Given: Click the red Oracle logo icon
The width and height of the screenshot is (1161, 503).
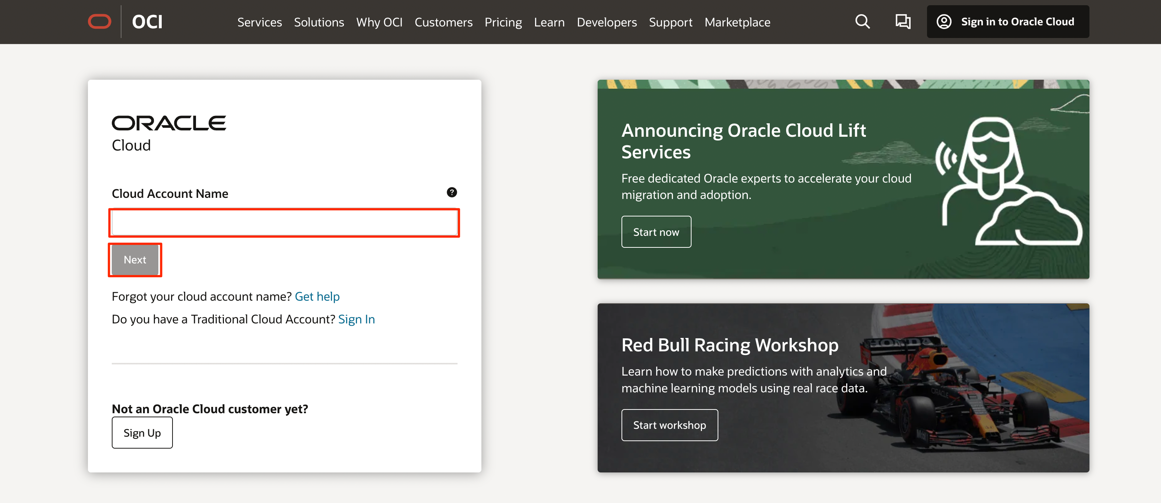Looking at the screenshot, I should (x=99, y=22).
